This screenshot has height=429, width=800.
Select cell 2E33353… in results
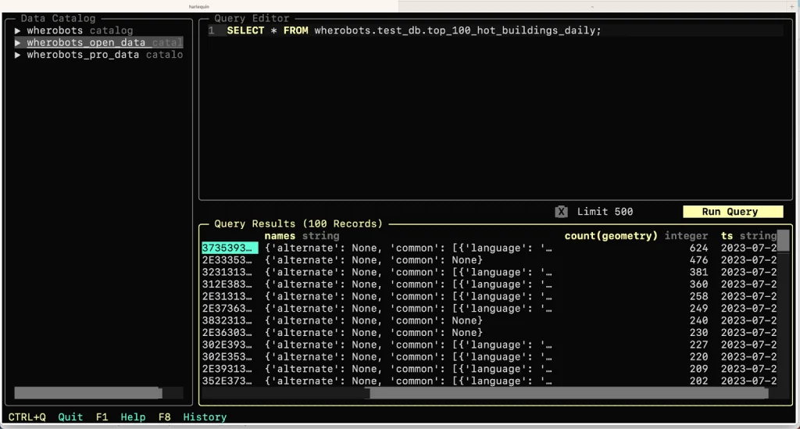coord(227,260)
